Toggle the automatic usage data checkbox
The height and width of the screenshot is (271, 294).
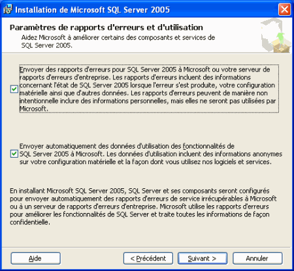[x=14, y=154]
